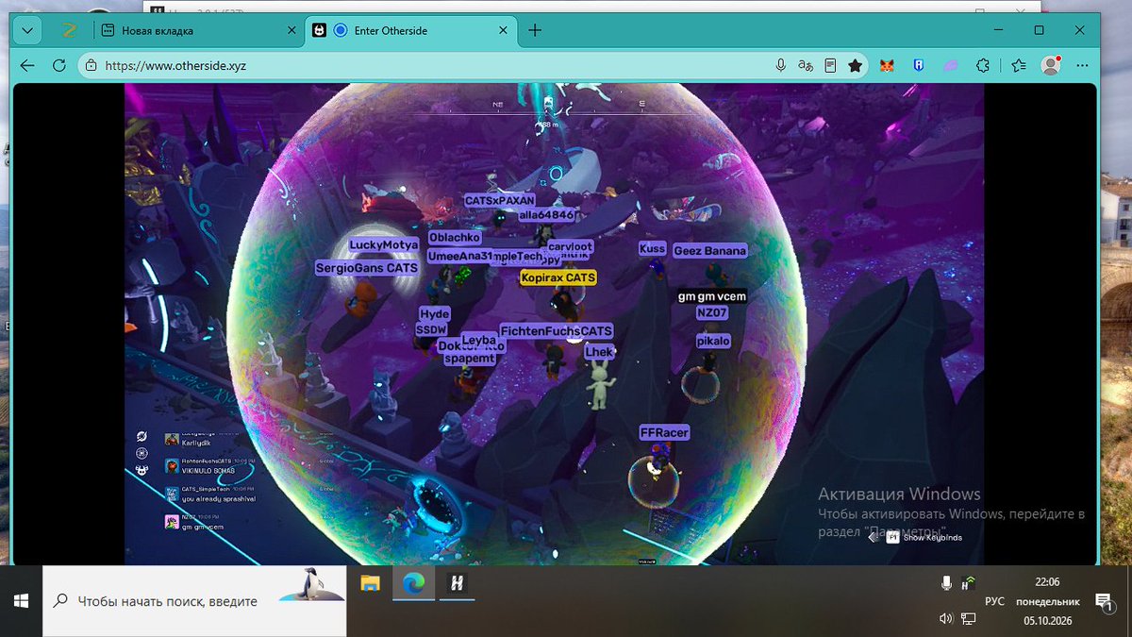Viewport: 1132px width, 637px height.
Task: Select the FichtenFuchsCATS player label
Action: pyautogui.click(x=557, y=331)
